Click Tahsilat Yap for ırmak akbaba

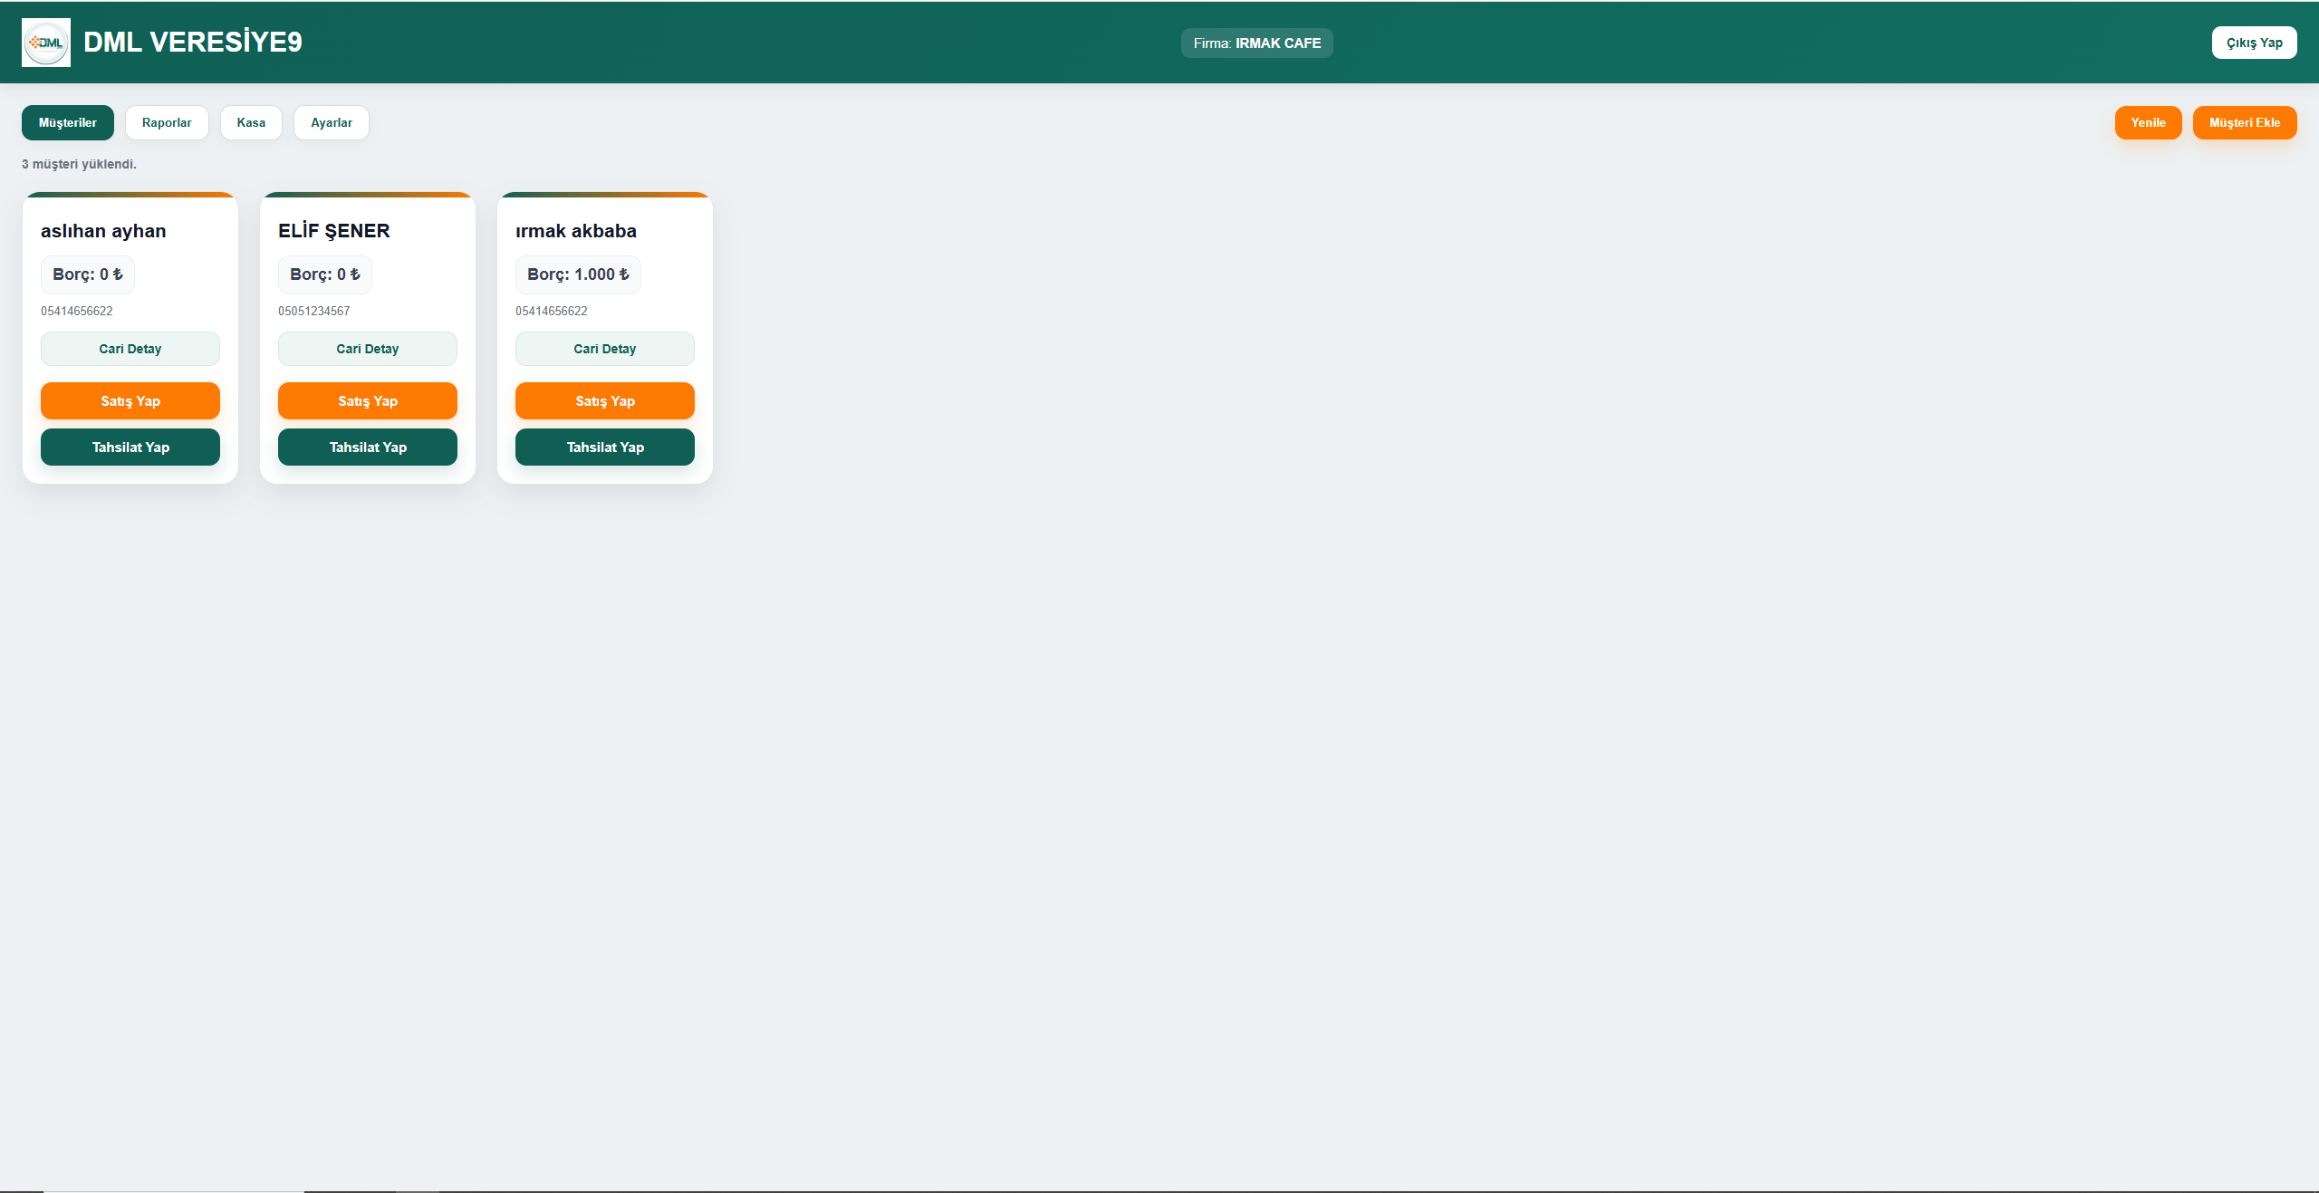(x=605, y=447)
